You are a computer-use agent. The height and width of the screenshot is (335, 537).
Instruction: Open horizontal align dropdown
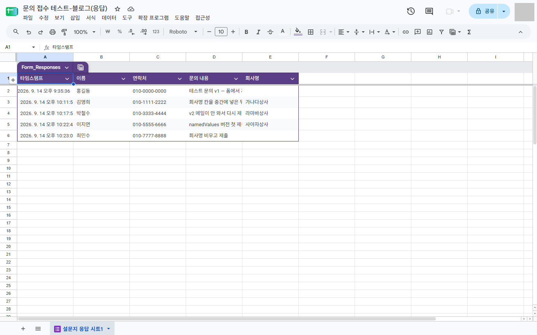[x=343, y=32]
